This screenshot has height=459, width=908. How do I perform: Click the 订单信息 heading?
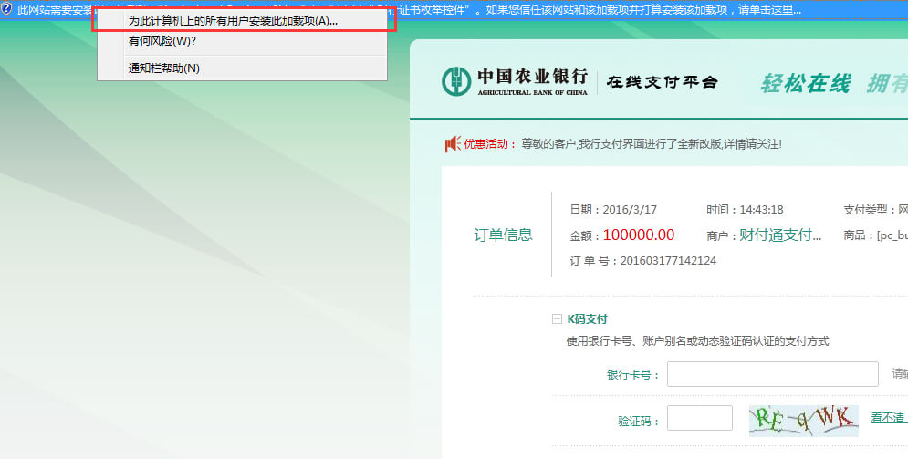pyautogui.click(x=503, y=235)
